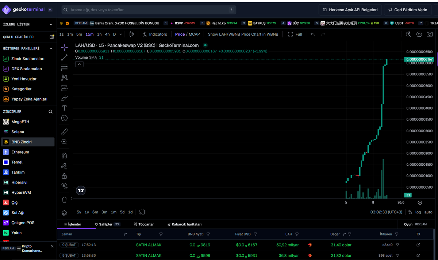The width and height of the screenshot is (438, 260).
Task: Open external TX link for 13:58:36 row
Action: click(418, 256)
